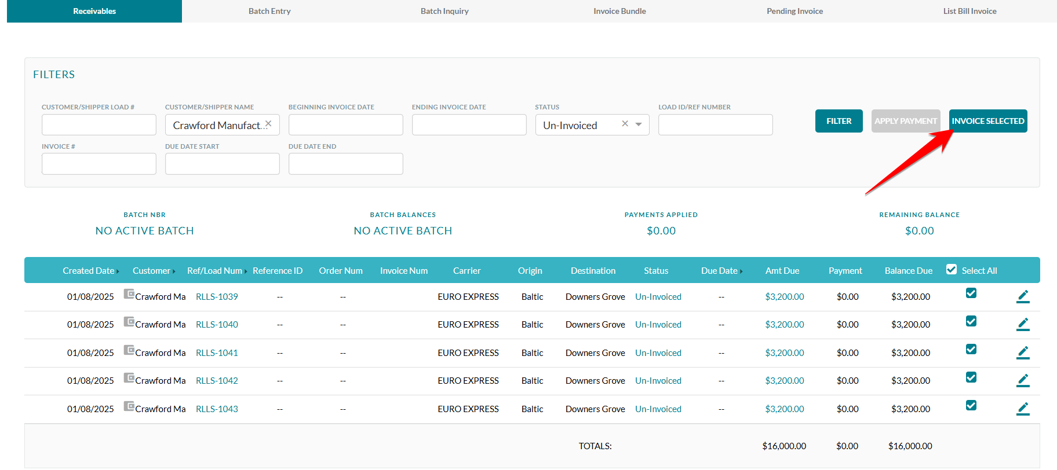Image resolution: width=1057 pixels, height=470 pixels.
Task: Edit the RLLS-1041 receivable via pencil icon
Action: (1023, 352)
